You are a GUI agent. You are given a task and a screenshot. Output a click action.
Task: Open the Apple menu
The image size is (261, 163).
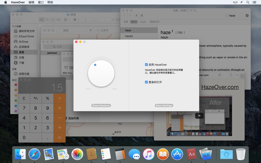(6, 2)
